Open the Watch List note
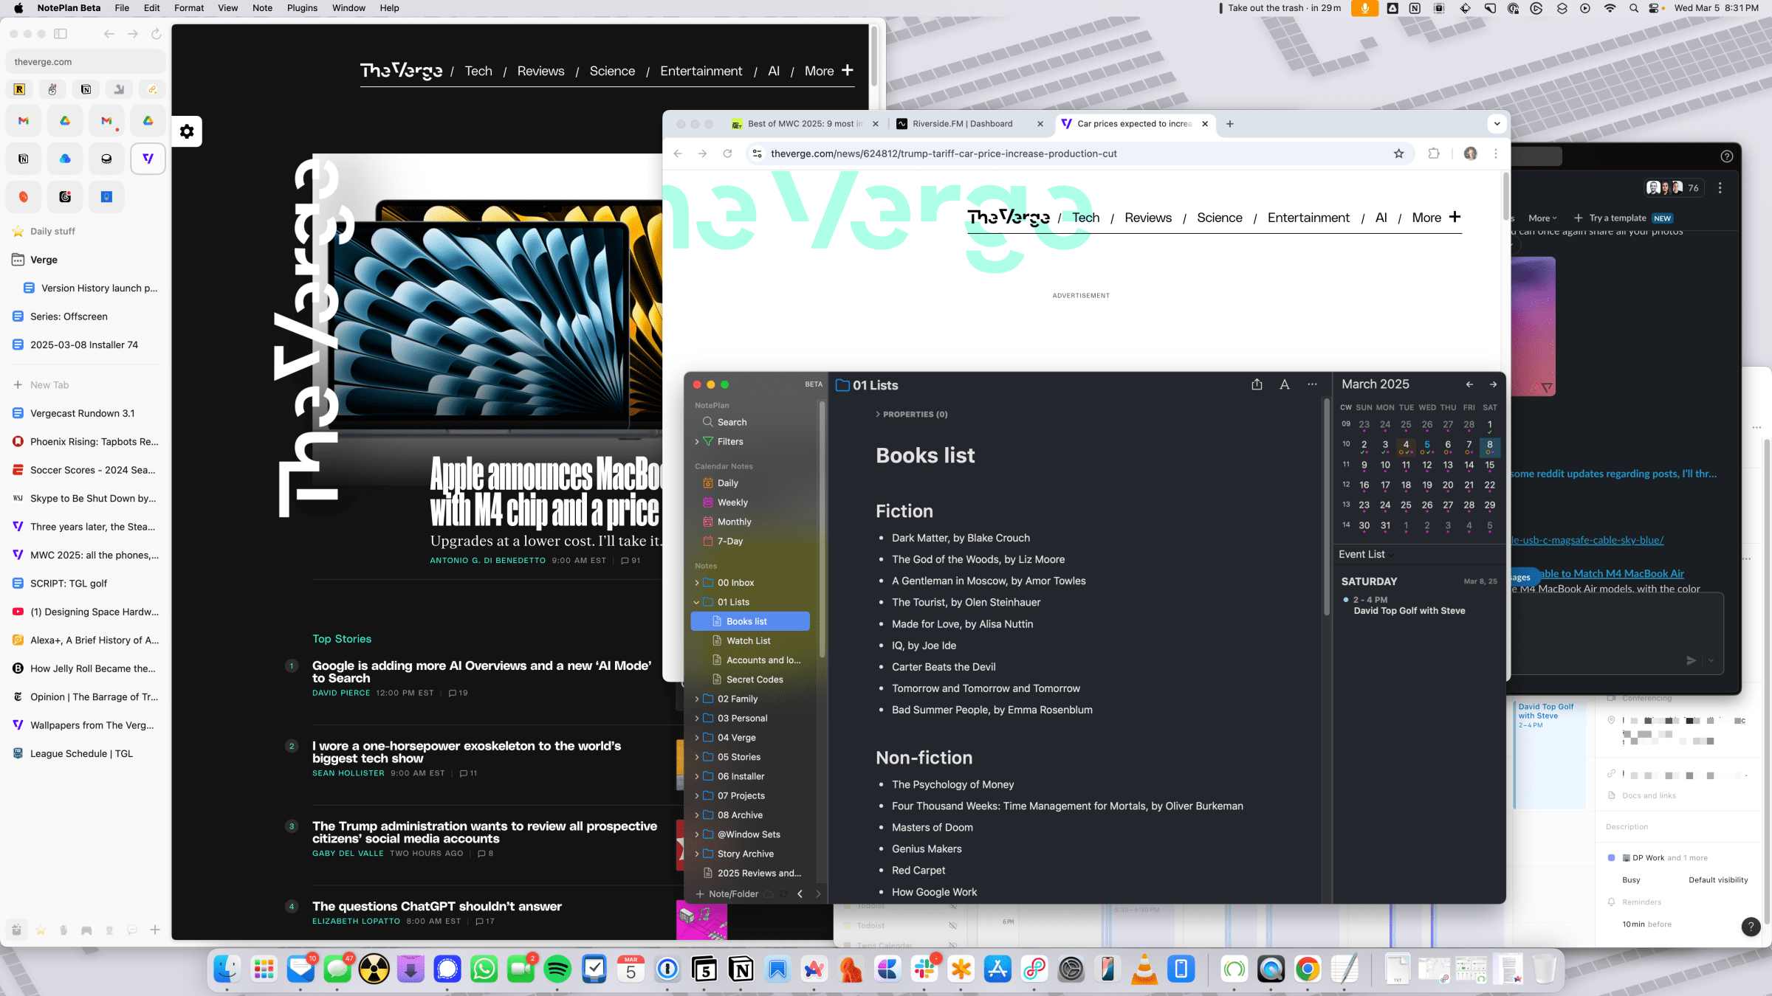 pyautogui.click(x=749, y=640)
